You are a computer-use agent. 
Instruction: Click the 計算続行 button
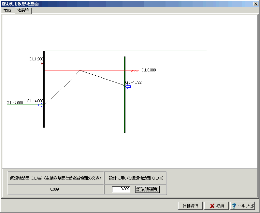(190, 206)
